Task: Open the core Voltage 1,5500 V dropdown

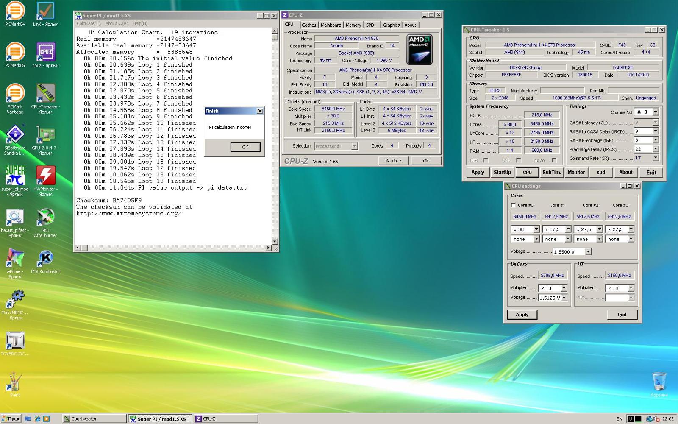Action: pos(588,252)
